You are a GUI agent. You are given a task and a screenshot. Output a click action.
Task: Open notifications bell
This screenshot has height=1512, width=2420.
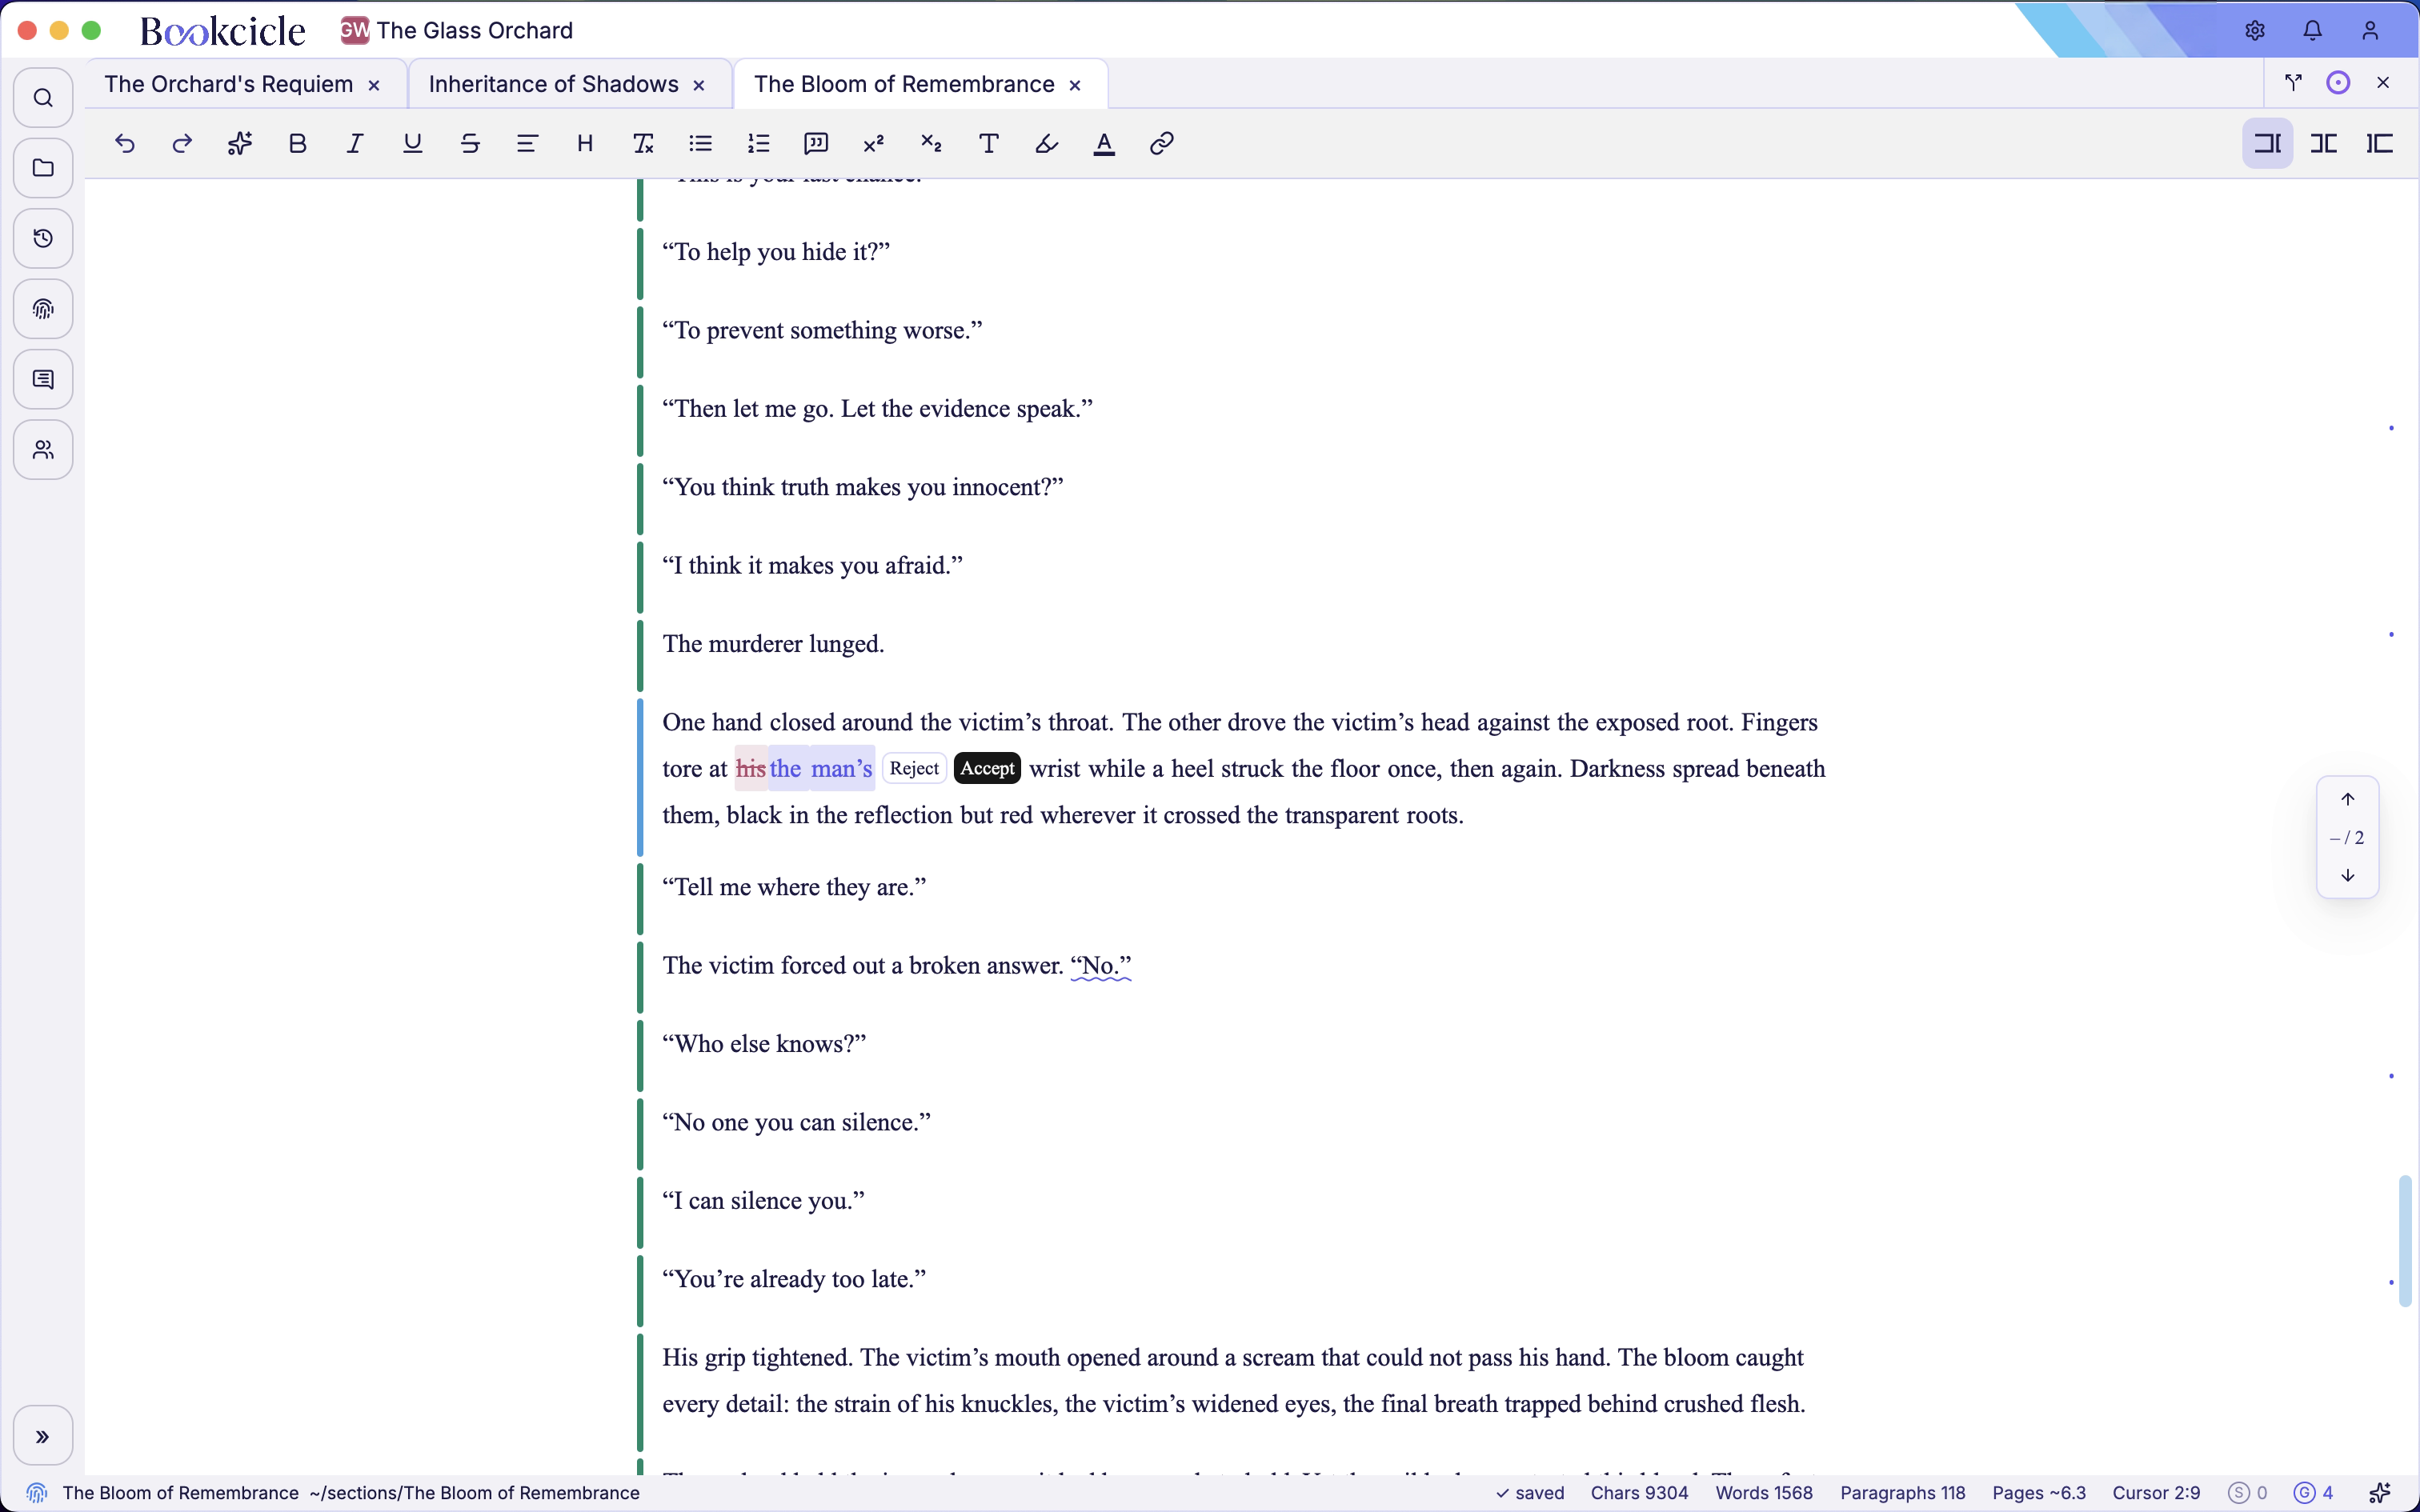click(x=2313, y=31)
